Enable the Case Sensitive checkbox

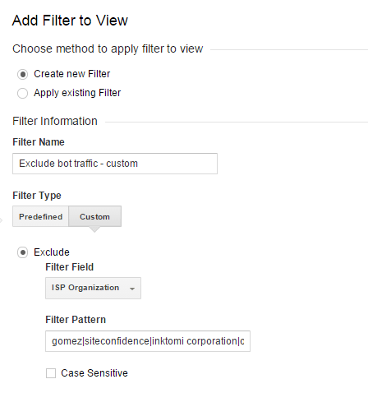51,373
